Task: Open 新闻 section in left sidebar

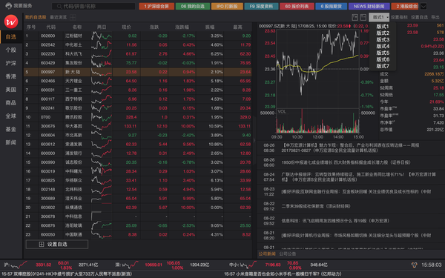Action: click(x=11, y=142)
